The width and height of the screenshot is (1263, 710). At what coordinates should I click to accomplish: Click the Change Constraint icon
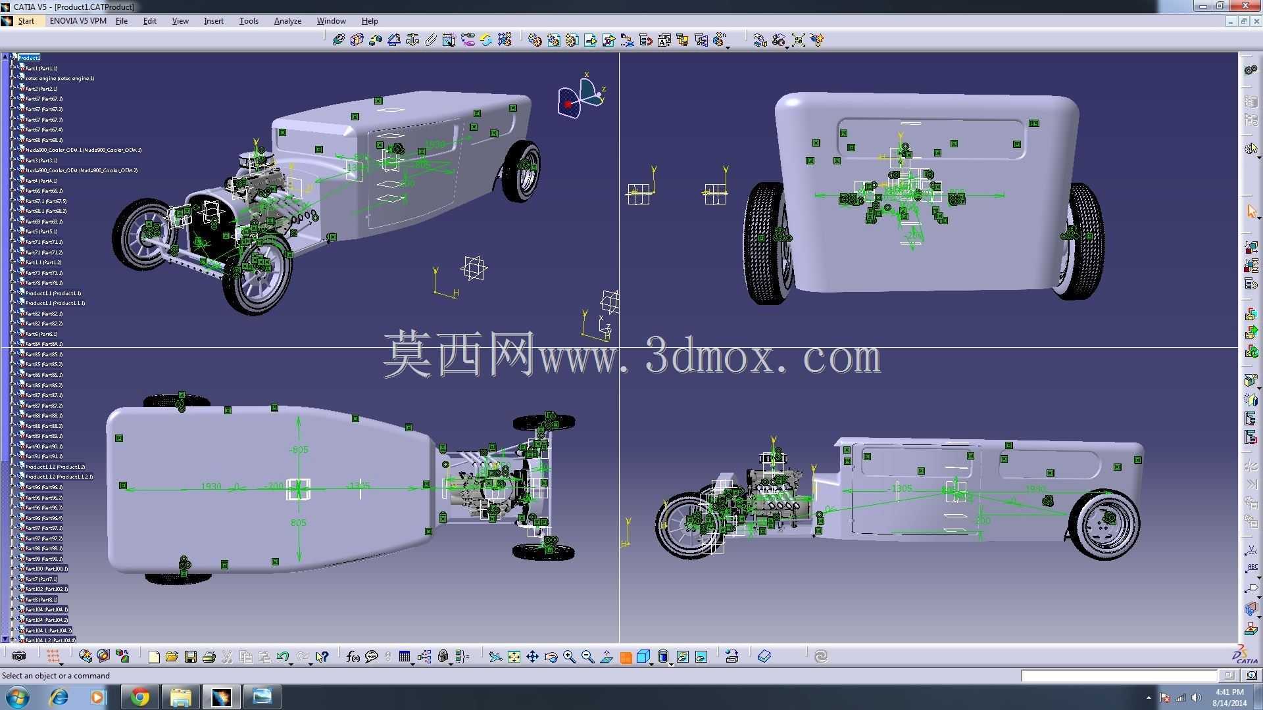[x=486, y=40]
